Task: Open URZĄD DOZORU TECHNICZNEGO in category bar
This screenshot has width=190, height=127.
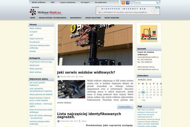Action: [x=53, y=18]
